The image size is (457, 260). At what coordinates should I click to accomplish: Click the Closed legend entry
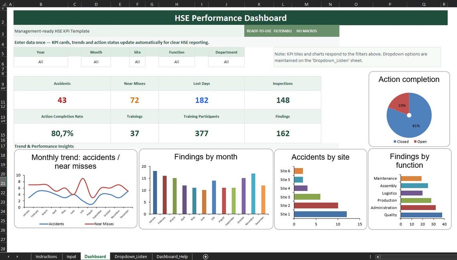tap(401, 142)
